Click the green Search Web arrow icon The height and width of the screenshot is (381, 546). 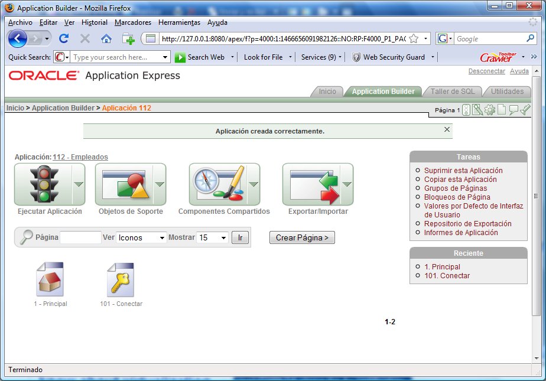pyautogui.click(x=180, y=57)
